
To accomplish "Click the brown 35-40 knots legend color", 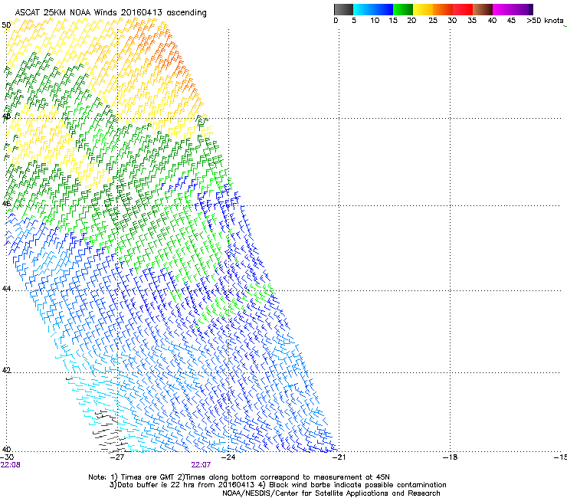I will pyautogui.click(x=483, y=9).
